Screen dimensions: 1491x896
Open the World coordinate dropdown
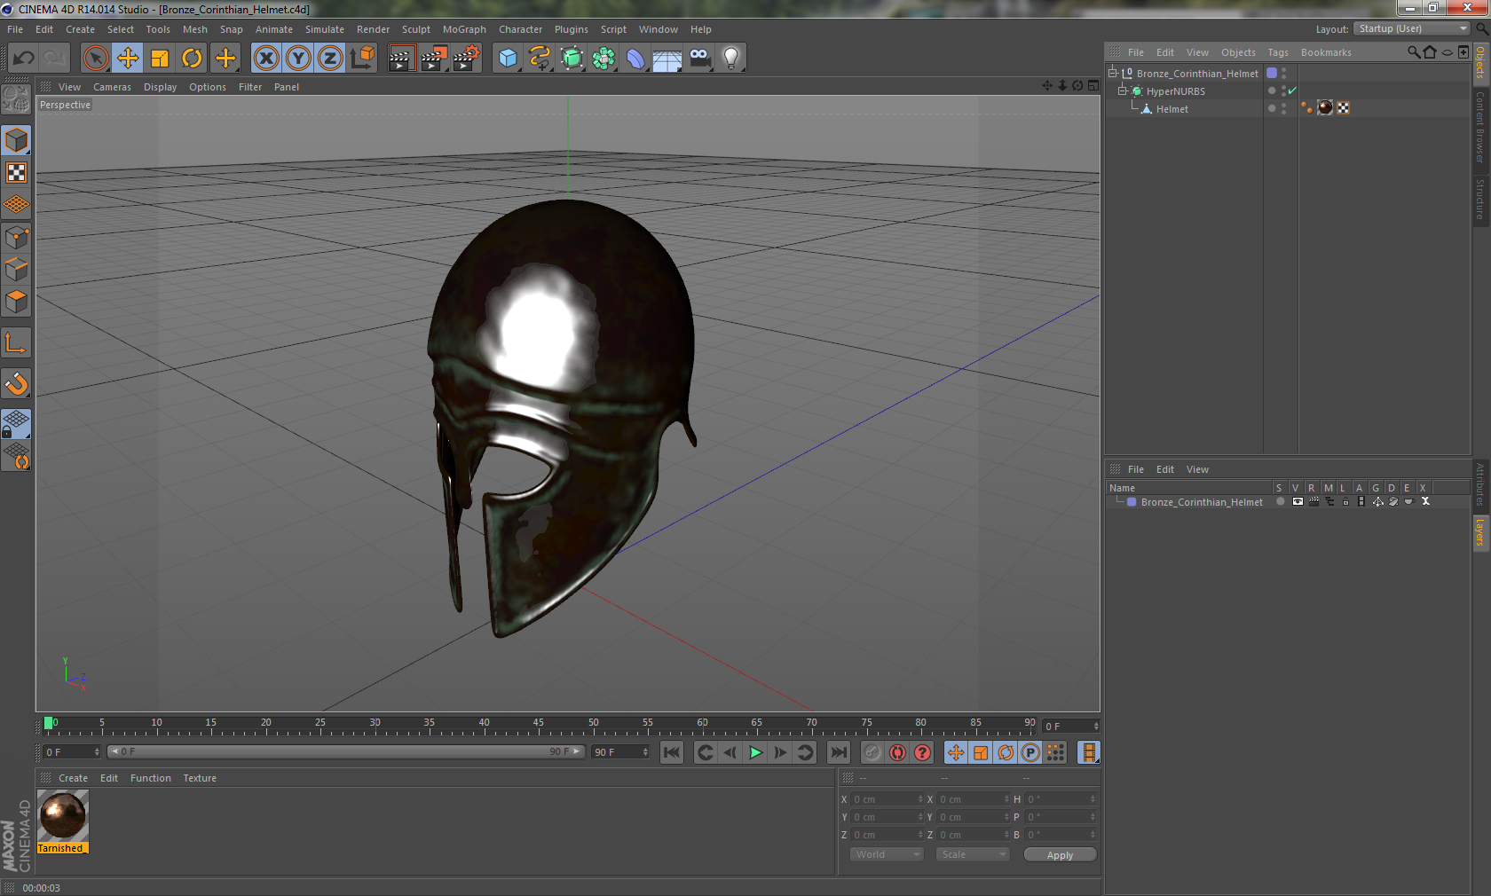coord(887,854)
